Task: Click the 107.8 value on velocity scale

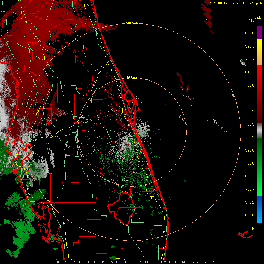Action: 248,33
